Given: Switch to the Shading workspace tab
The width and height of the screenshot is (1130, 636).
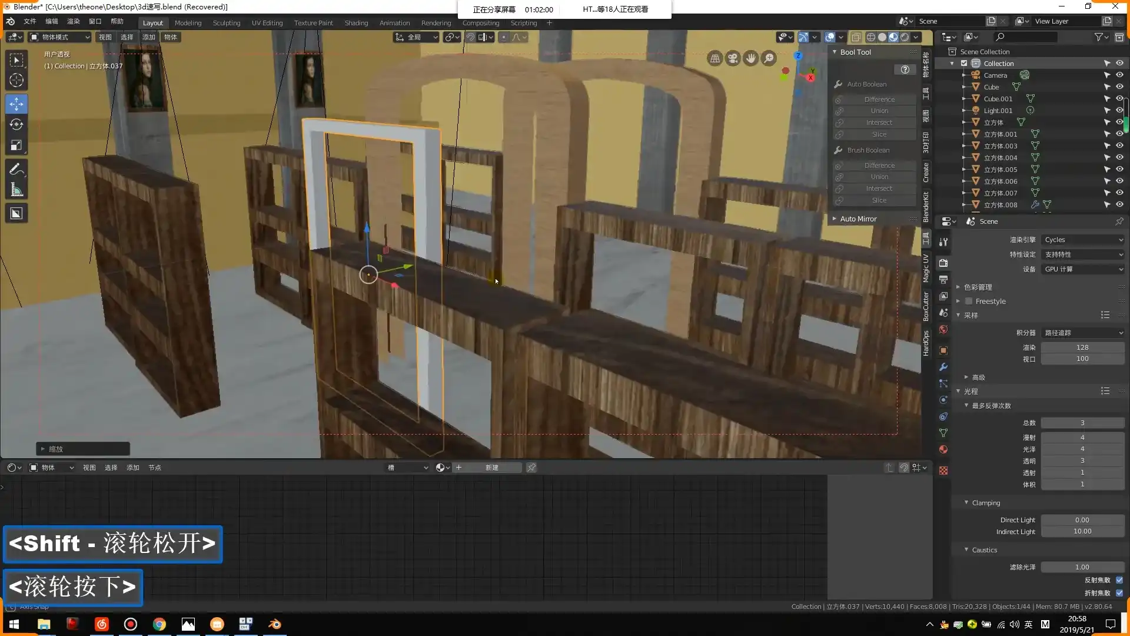Looking at the screenshot, I should click(356, 23).
